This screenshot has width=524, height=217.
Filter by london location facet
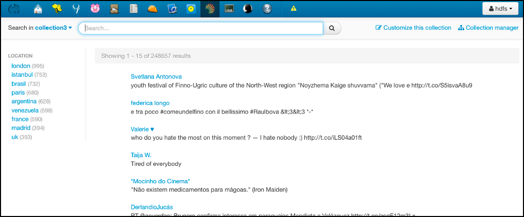(x=21, y=66)
